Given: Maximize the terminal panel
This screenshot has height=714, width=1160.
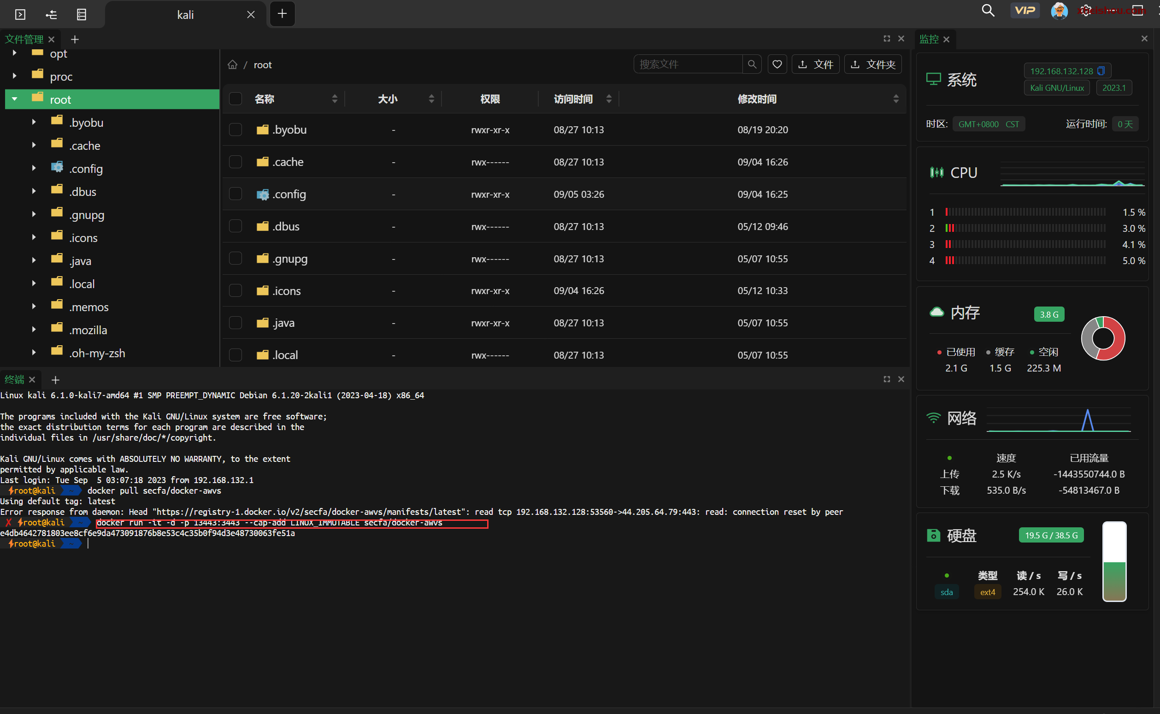Looking at the screenshot, I should pos(886,379).
